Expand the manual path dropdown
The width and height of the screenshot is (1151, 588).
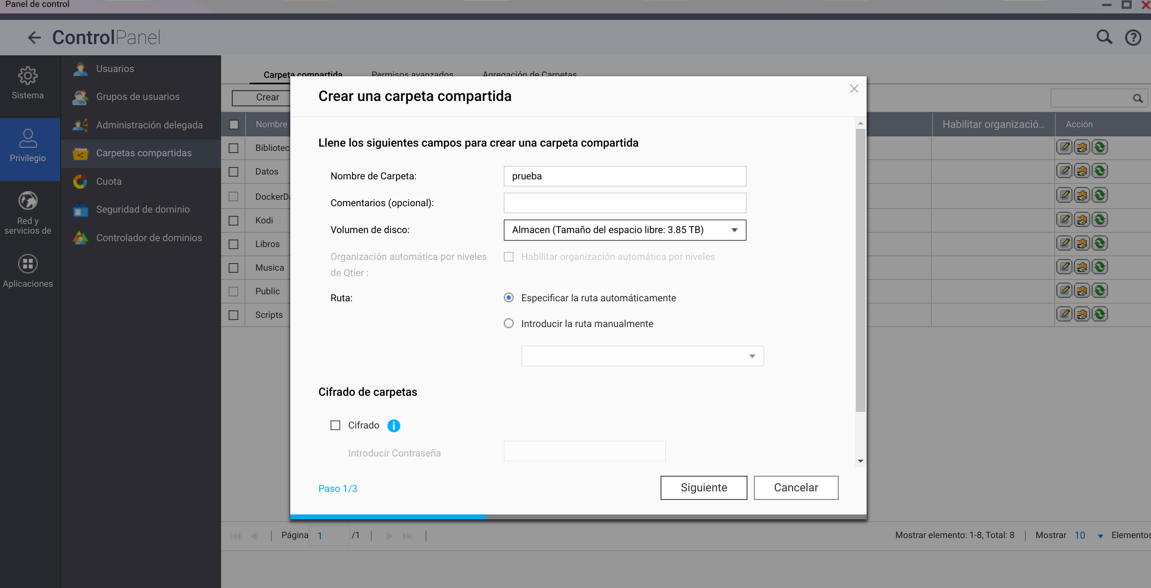point(752,356)
